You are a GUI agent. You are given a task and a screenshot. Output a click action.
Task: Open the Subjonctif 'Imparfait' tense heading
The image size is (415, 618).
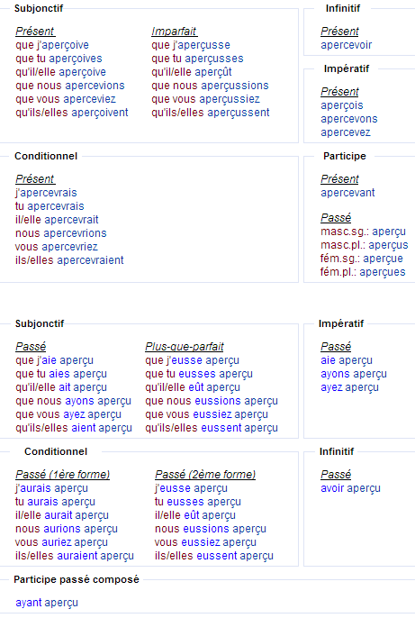(174, 32)
